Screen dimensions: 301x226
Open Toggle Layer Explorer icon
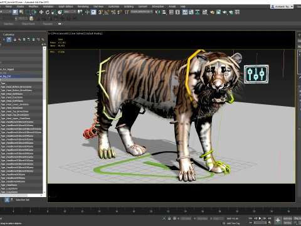177,12
